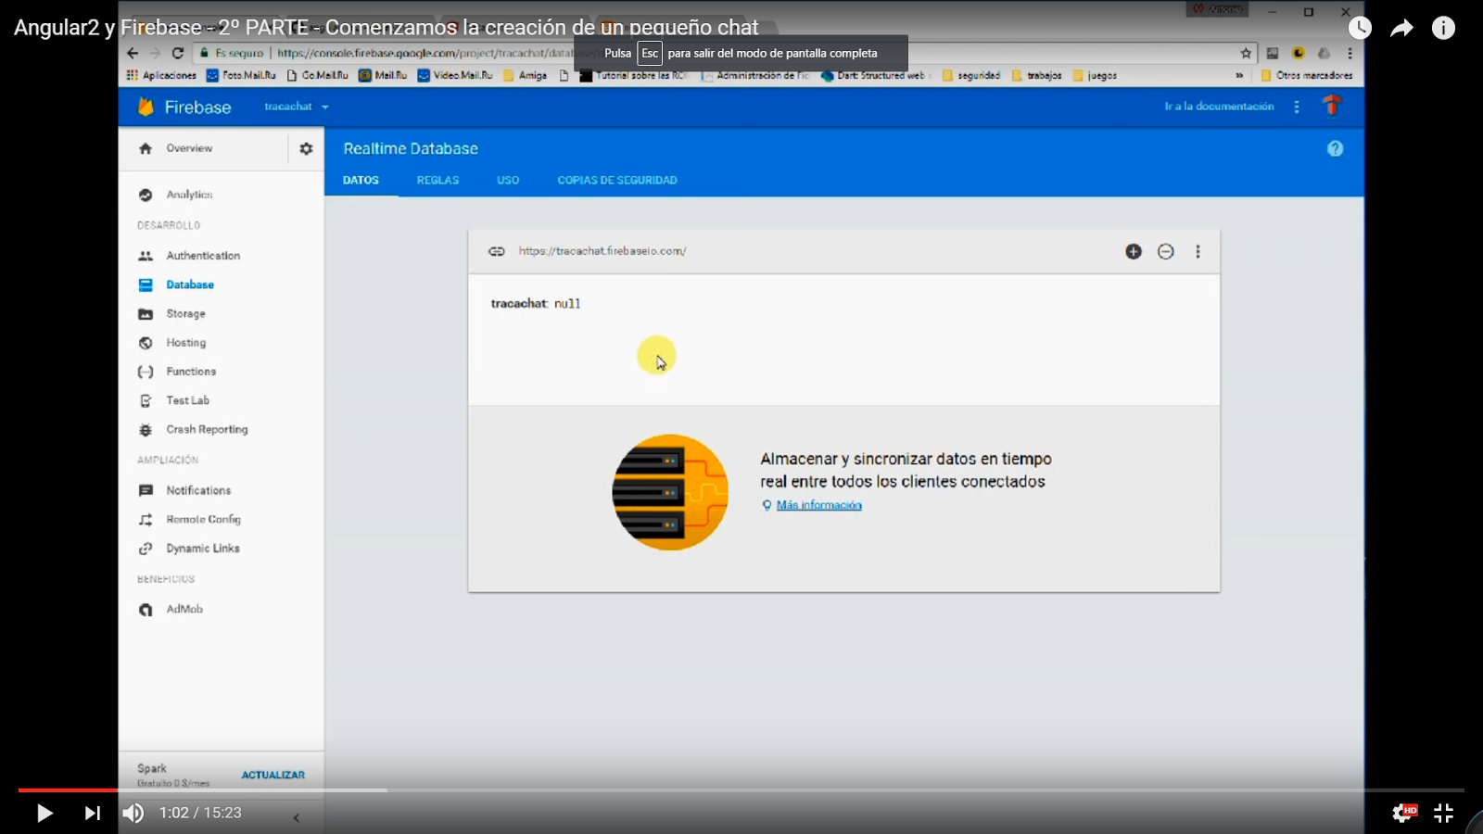Click the Functions sidebar icon
The height and width of the screenshot is (834, 1483).
coord(146,371)
